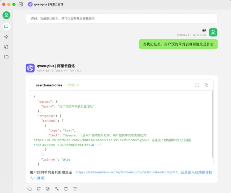231x193 pixels.
Task: Click the Relevance score line in JSON
Action: point(67,145)
